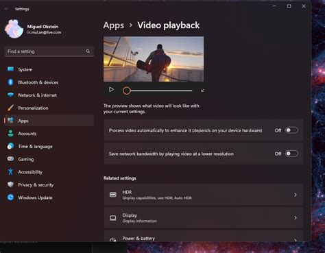Open Time & language settings
This screenshot has width=325, height=253.
pyautogui.click(x=49, y=146)
